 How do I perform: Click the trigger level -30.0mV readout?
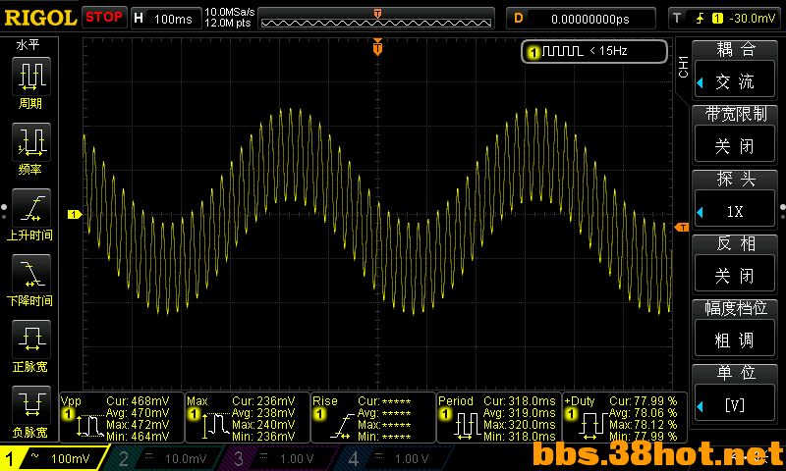(x=752, y=19)
